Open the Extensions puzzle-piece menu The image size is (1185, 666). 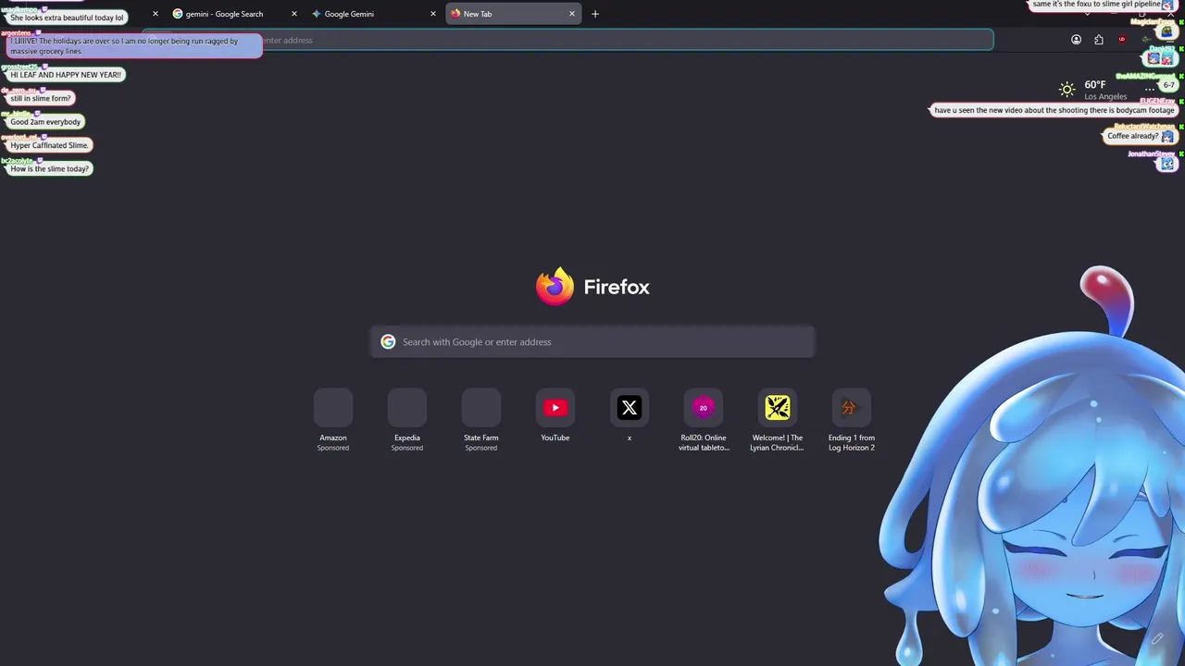[1099, 40]
